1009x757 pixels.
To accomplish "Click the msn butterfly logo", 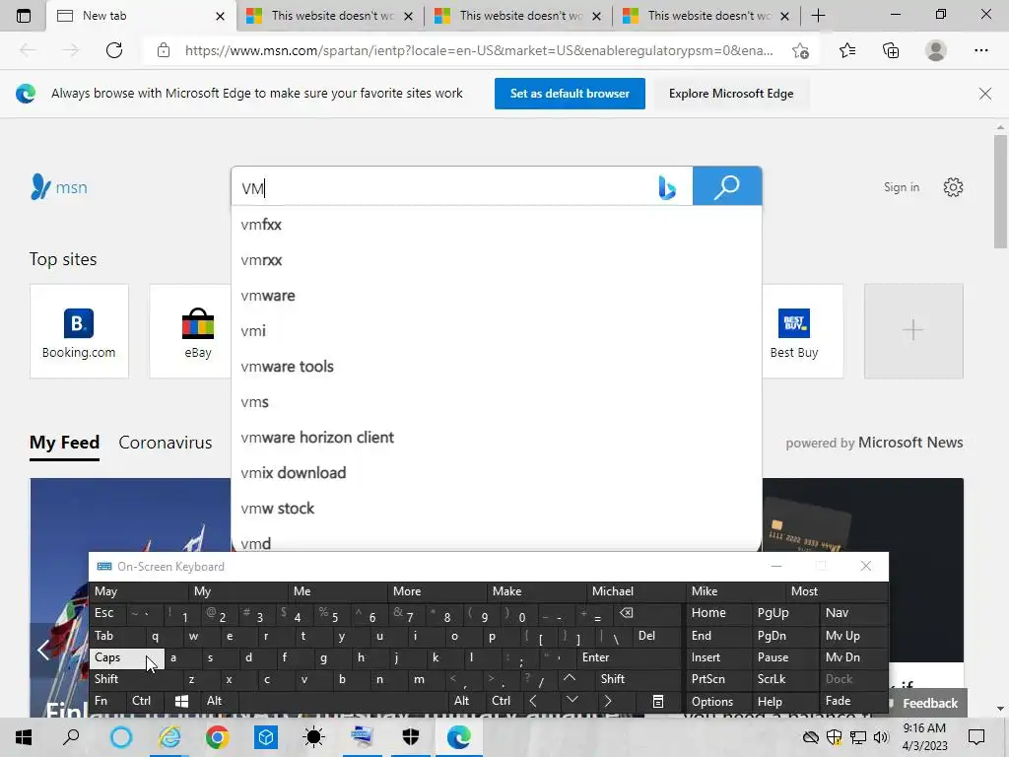I will 58,187.
